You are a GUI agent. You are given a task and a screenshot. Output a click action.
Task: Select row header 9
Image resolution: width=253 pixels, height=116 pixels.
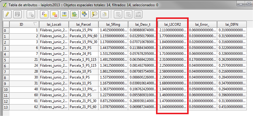6,84
